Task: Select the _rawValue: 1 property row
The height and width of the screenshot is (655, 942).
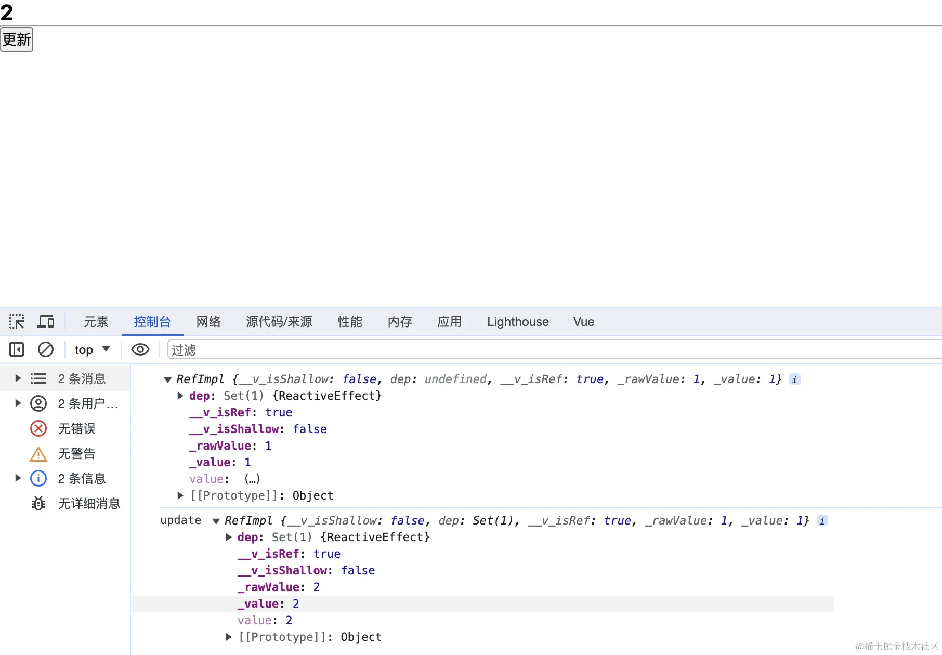Action: point(230,446)
